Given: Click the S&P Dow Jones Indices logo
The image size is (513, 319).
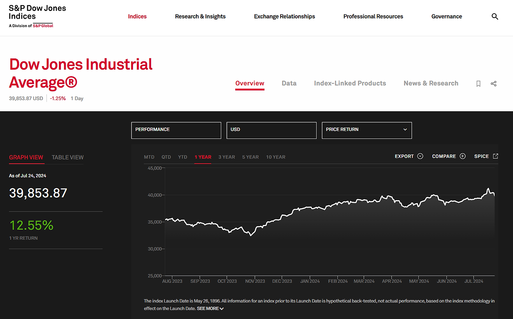Looking at the screenshot, I should [37, 16].
